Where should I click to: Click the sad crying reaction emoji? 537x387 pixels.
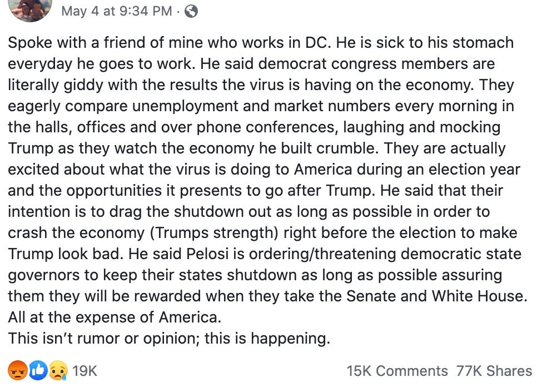(x=58, y=370)
